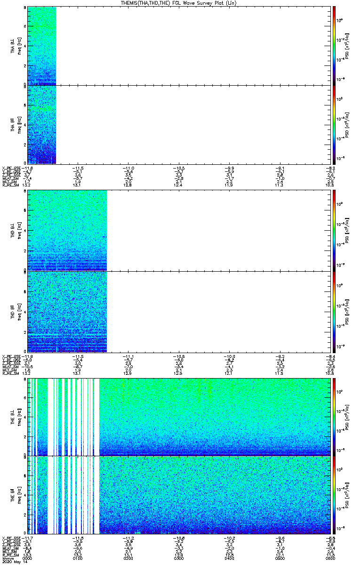This screenshot has height=565, width=353.
Task: Click the '0600' time tick label
Action: 330,557
